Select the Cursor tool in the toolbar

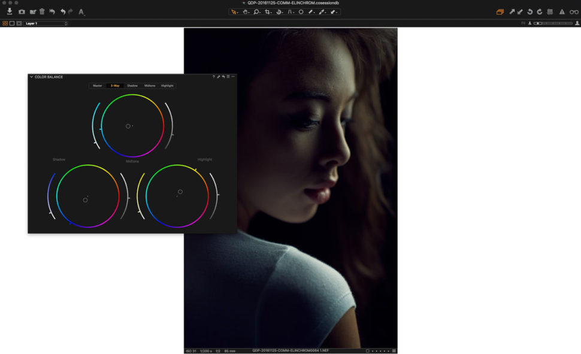point(233,11)
